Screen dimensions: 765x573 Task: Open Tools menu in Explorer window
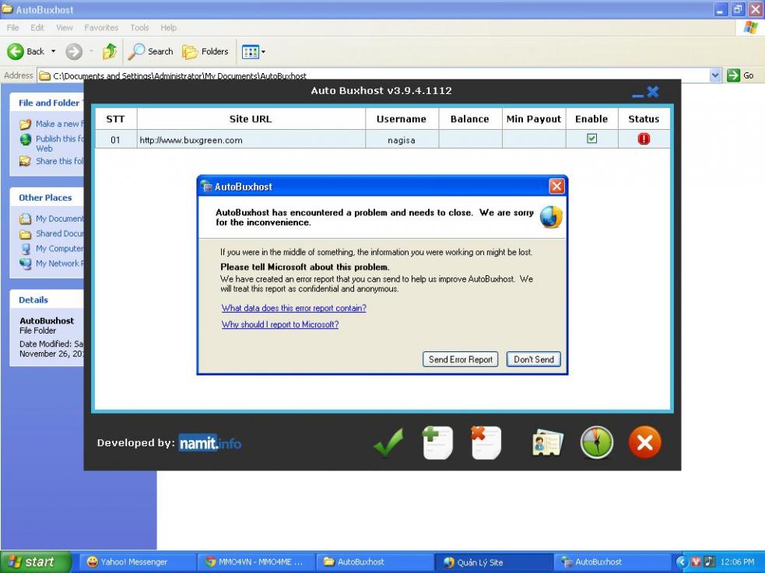tap(139, 28)
